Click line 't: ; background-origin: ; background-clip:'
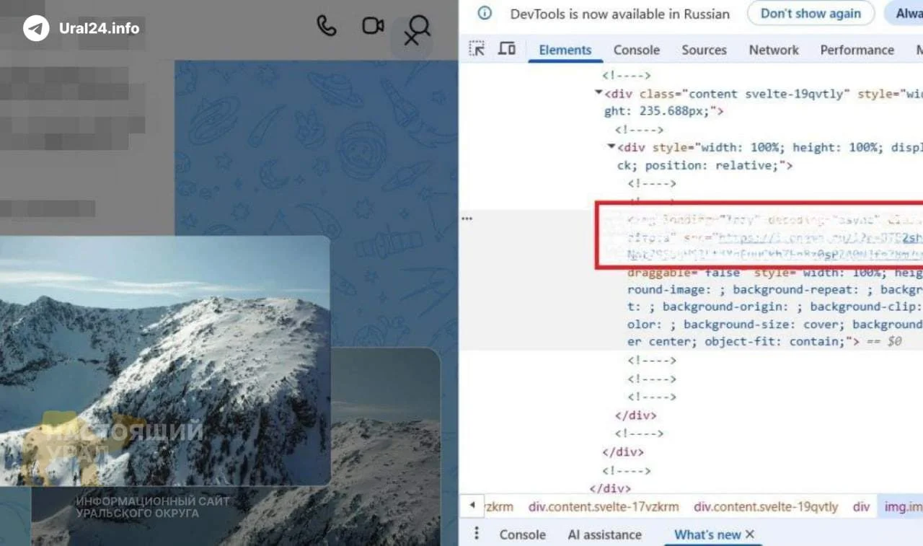The width and height of the screenshot is (923, 546). [774, 307]
